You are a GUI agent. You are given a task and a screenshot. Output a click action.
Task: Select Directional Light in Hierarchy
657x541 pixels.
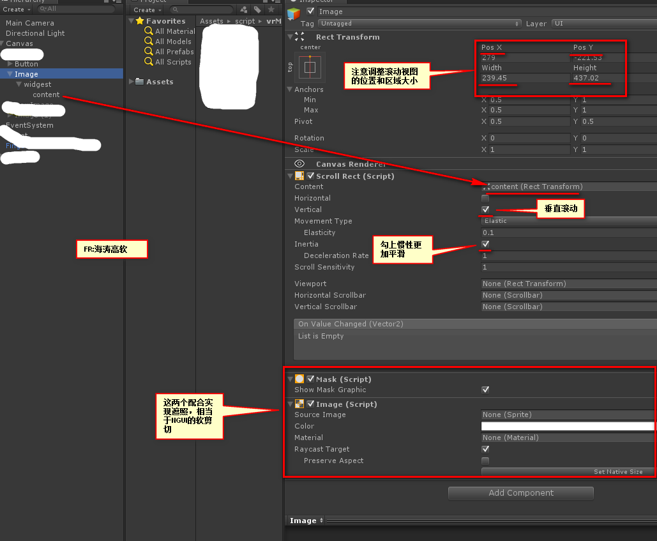coord(35,33)
